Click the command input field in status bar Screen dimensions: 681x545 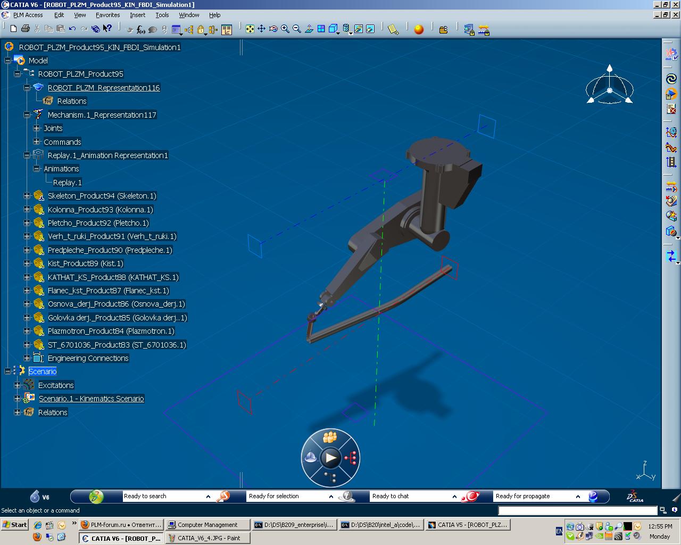(578, 510)
